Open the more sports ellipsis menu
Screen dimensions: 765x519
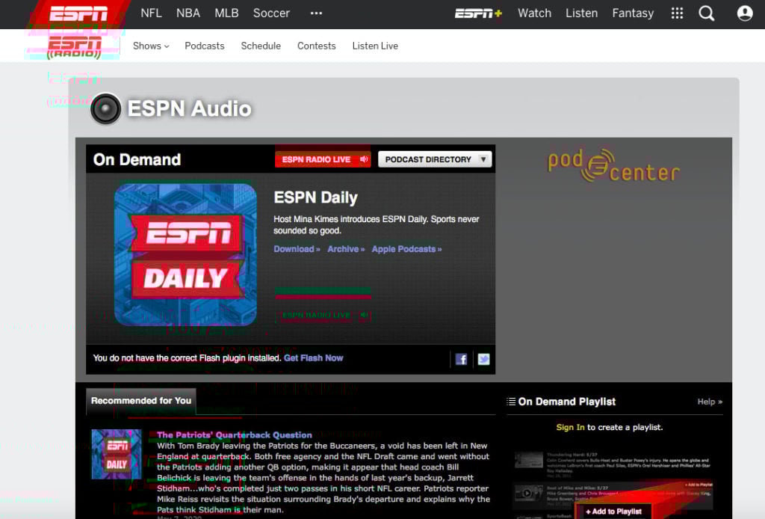pyautogui.click(x=316, y=13)
